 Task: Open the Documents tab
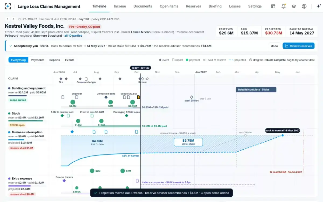click(x=143, y=6)
